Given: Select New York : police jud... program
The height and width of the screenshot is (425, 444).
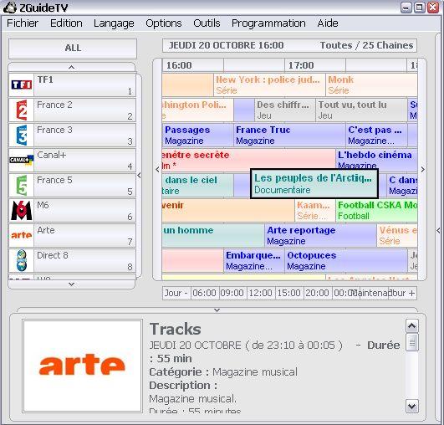Looking at the screenshot, I should (x=269, y=84).
